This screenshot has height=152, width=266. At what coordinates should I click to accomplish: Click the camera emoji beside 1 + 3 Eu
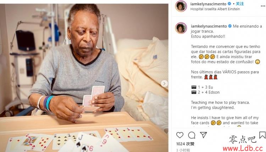tap(194, 87)
